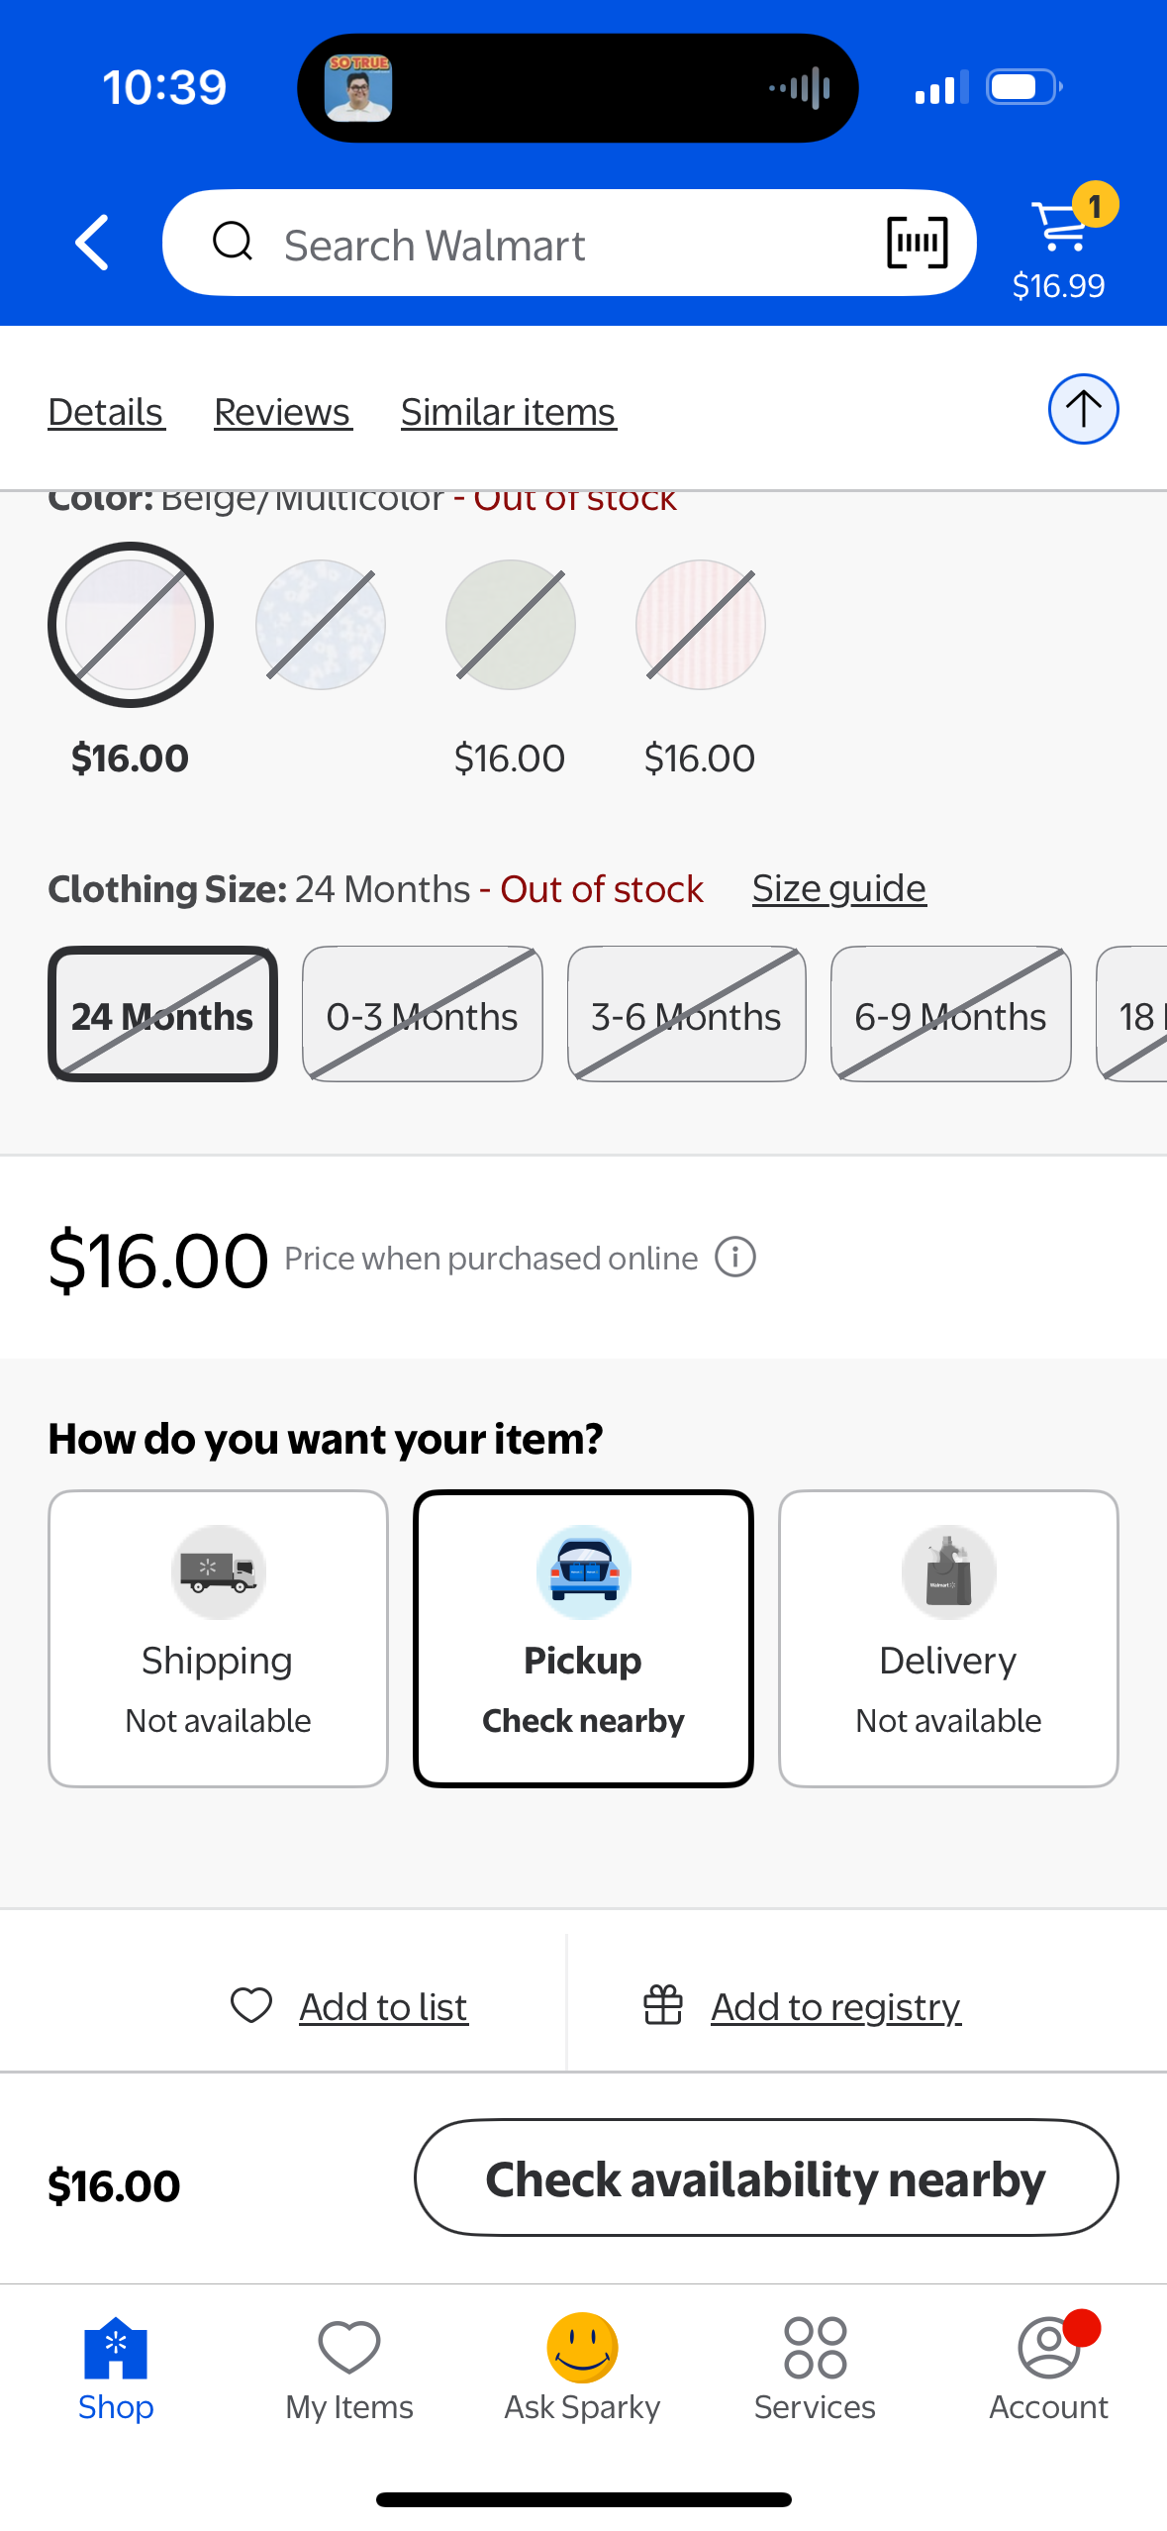Screen dimensions: 1167x2531
Task: Go back using the back arrow
Action: coord(92,243)
